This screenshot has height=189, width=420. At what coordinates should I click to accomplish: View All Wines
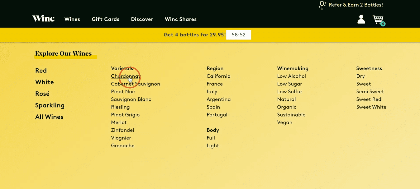tap(49, 117)
